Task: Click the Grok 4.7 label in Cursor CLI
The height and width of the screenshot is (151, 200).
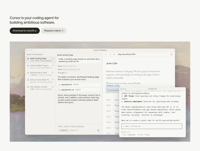Action: point(125,132)
